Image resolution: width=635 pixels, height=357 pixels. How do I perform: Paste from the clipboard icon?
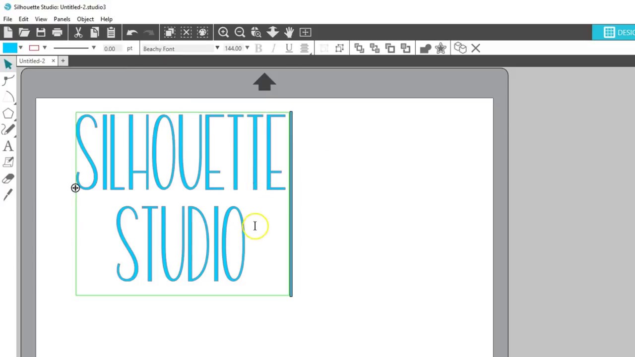pos(111,33)
